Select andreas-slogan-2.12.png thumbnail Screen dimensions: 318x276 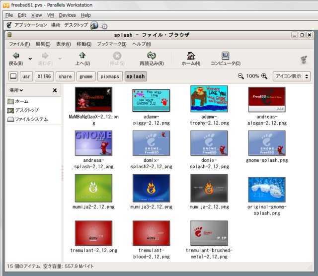point(267,99)
